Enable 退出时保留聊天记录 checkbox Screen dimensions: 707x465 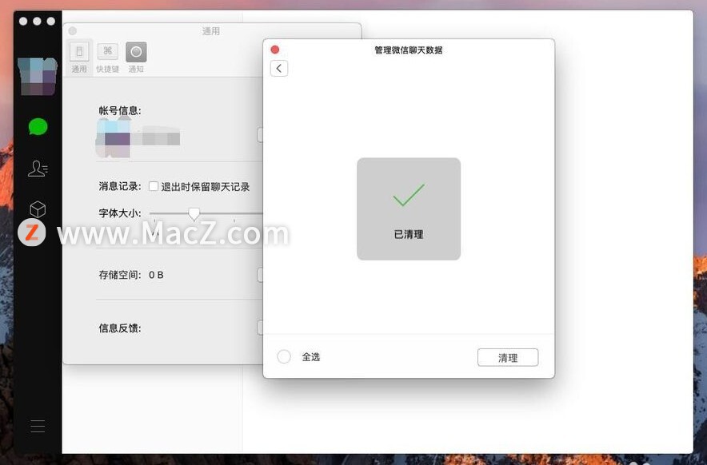pos(154,186)
